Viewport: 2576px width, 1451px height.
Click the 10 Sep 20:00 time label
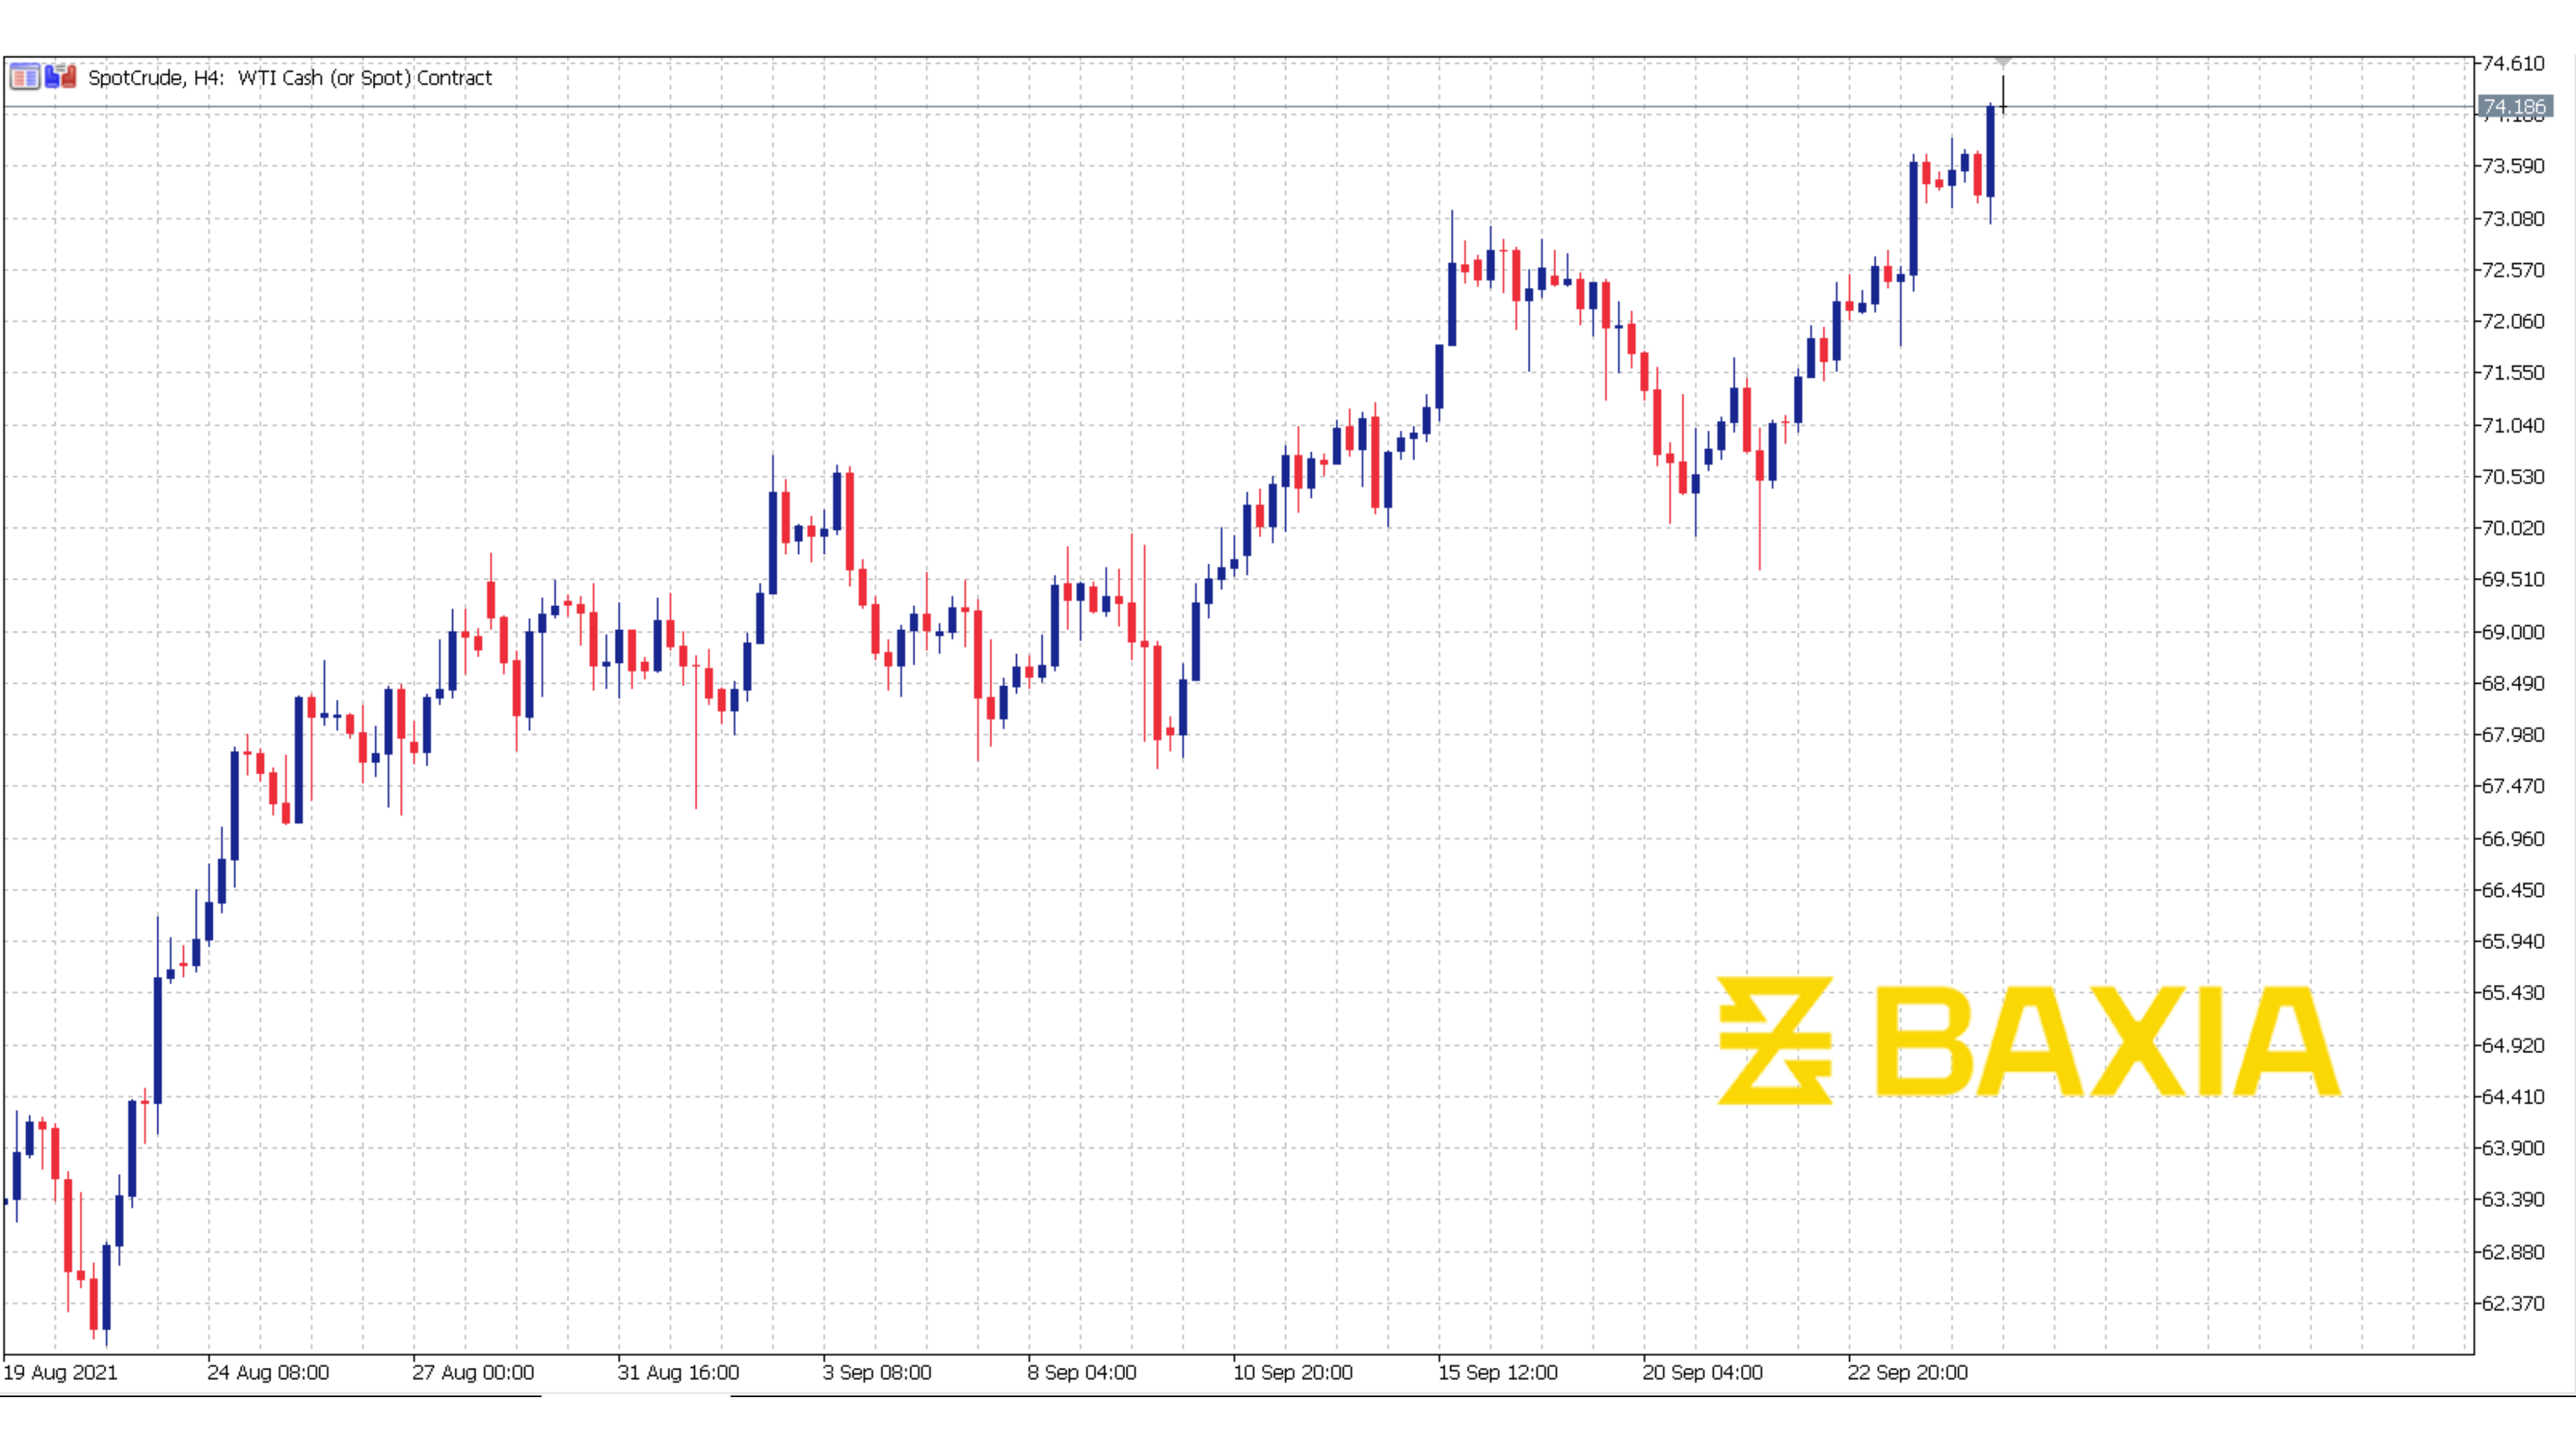(1292, 1372)
